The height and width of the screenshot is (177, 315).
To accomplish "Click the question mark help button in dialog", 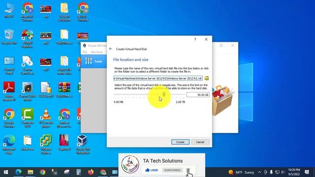I will pos(195,39).
